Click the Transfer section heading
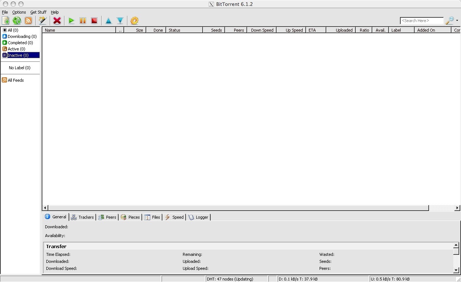461x282 pixels. (x=56, y=246)
